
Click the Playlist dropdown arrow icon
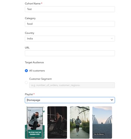[x=112, y=100]
